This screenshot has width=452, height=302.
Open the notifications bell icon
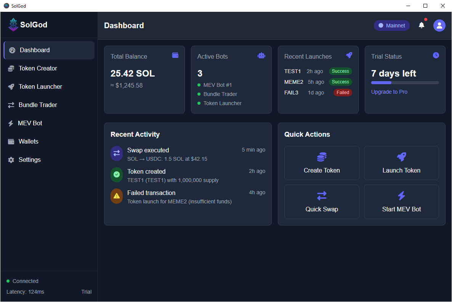pos(422,25)
